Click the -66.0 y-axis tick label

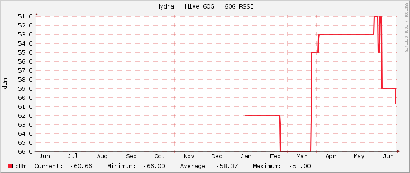23,151
